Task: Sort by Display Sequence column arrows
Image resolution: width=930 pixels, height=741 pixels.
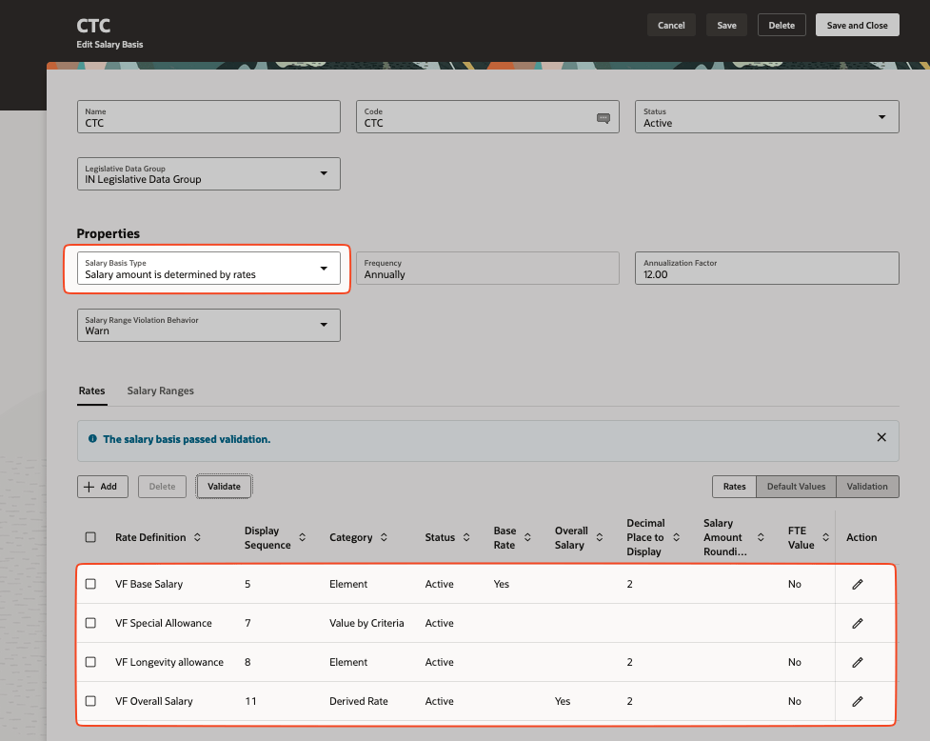Action: click(302, 537)
